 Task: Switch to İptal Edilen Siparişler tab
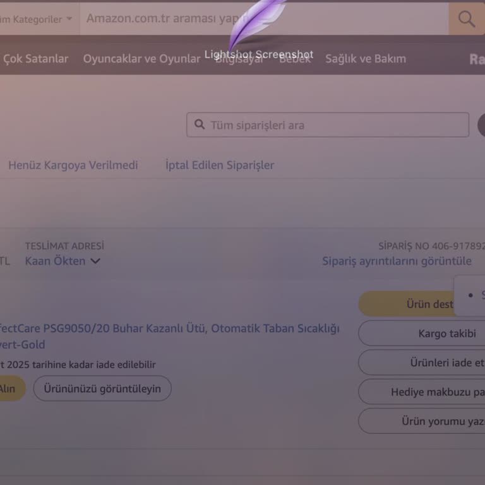pyautogui.click(x=220, y=165)
